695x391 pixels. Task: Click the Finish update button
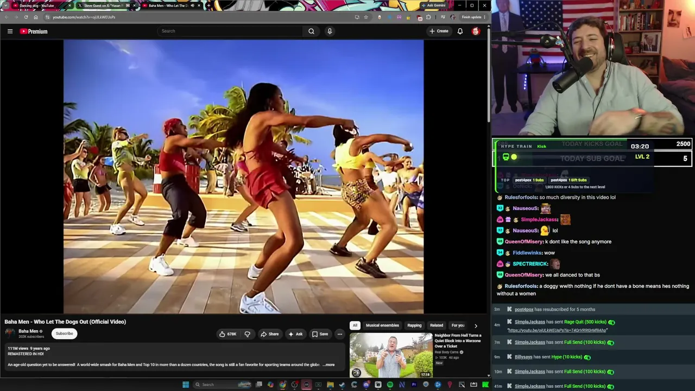[x=473, y=17]
